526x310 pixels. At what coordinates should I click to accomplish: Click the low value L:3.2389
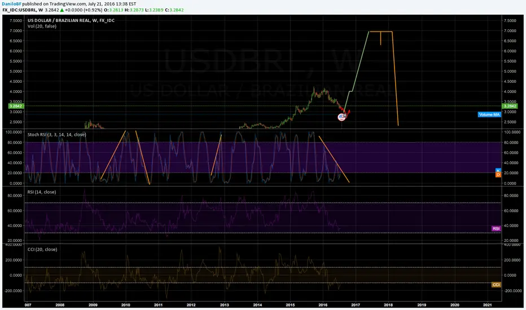point(154,10)
